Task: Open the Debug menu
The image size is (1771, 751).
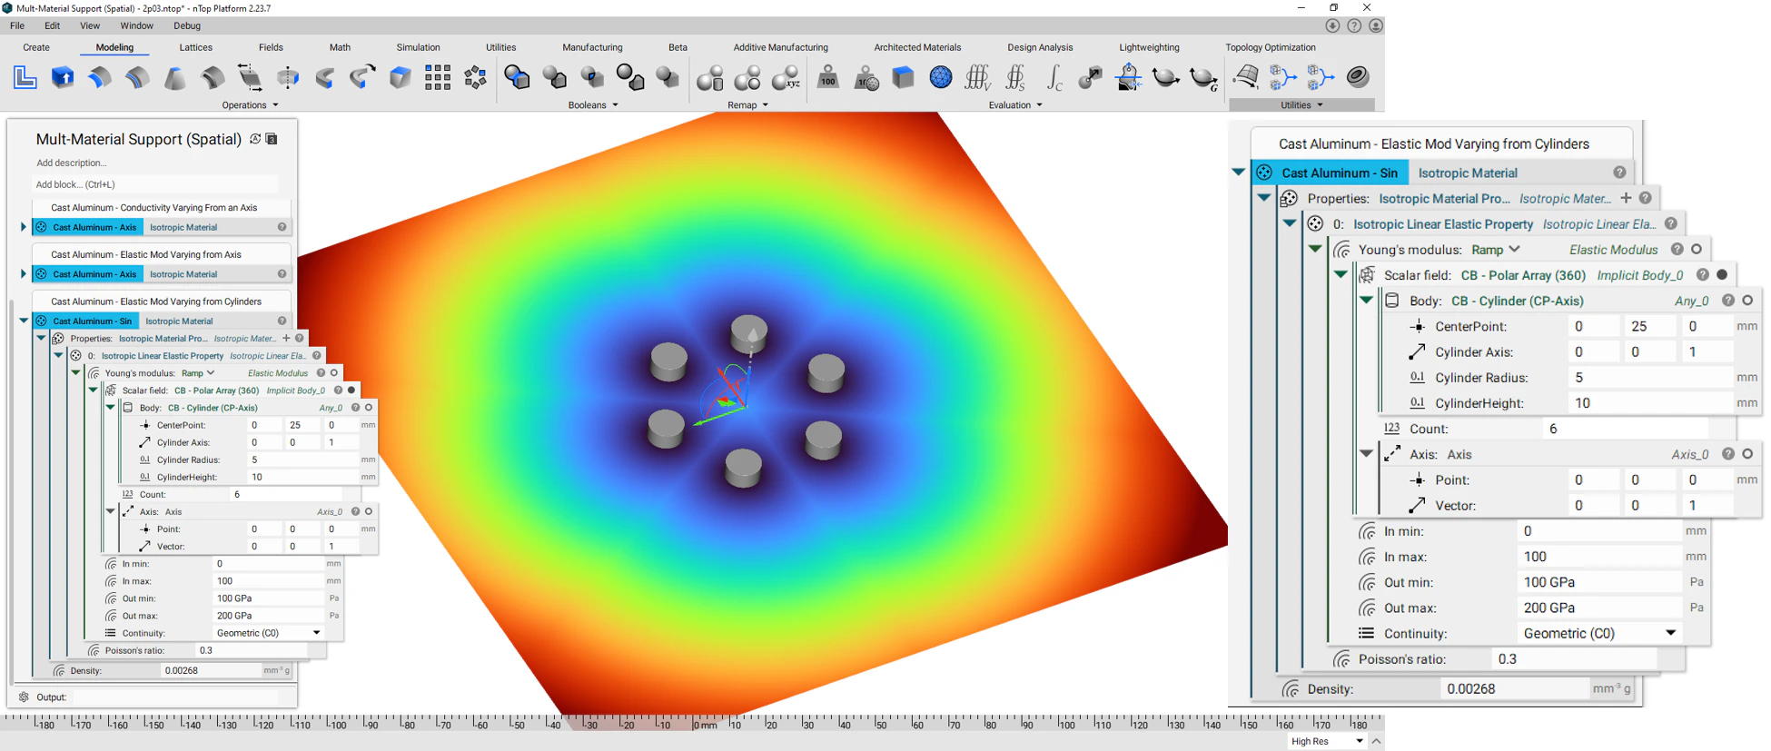Action: coord(187,25)
